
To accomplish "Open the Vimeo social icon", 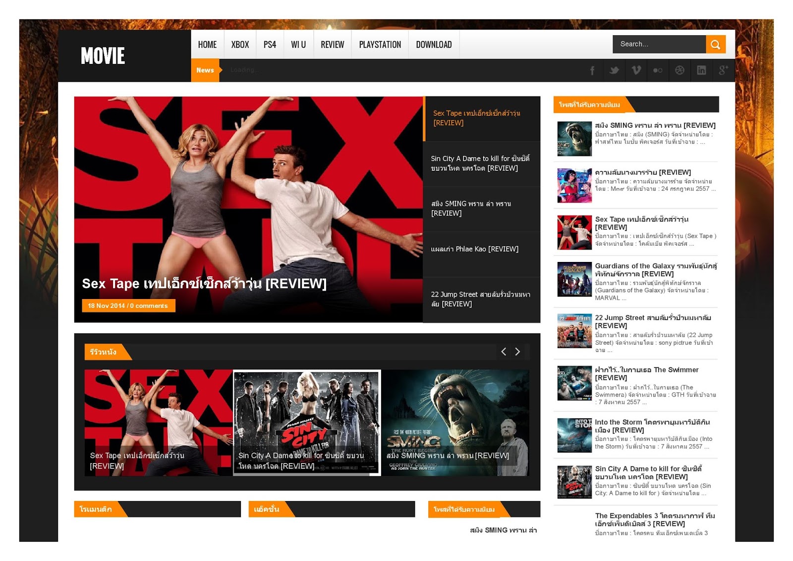I will point(636,70).
